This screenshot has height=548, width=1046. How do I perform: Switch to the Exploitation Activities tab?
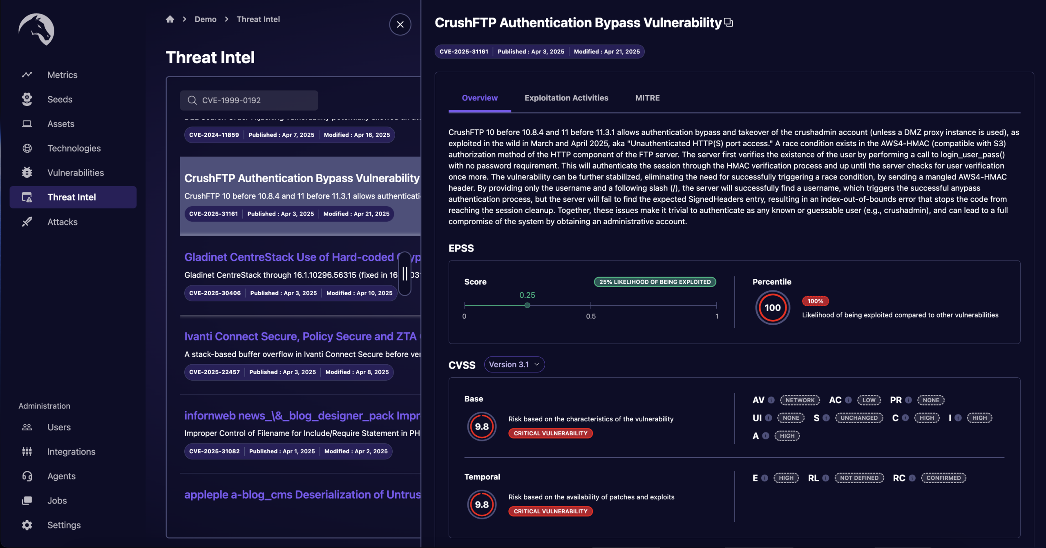(566, 98)
